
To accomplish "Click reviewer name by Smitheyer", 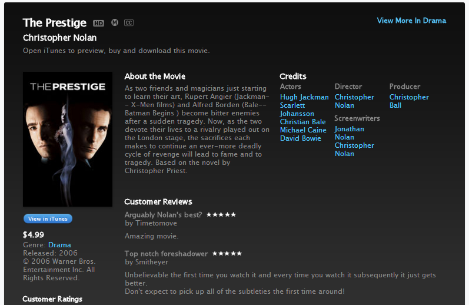I will [147, 262].
